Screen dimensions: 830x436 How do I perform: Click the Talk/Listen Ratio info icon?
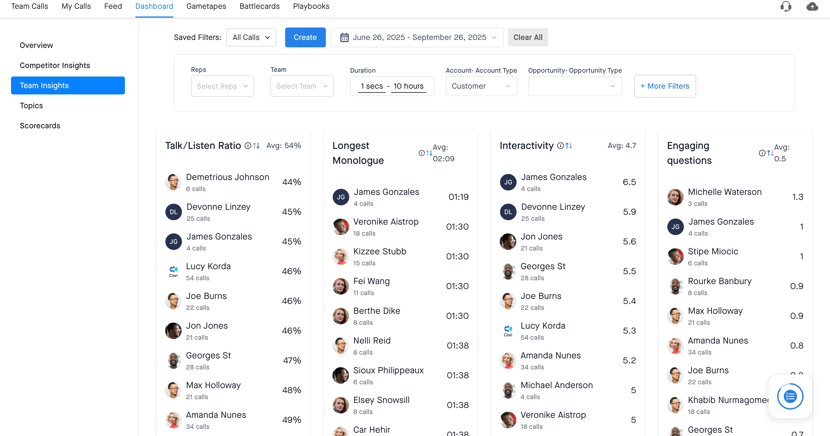coord(247,146)
